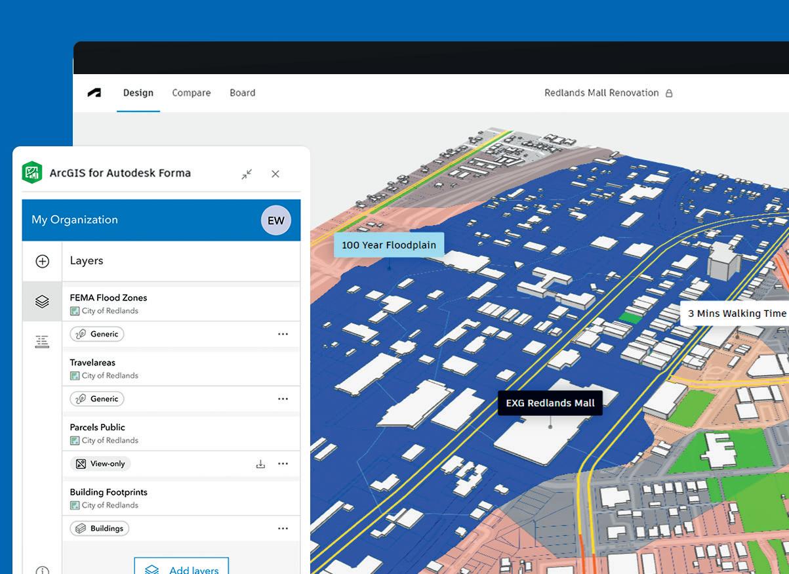Viewport: 789px width, 574px height.
Task: Click My Organization header text
Action: (x=75, y=220)
